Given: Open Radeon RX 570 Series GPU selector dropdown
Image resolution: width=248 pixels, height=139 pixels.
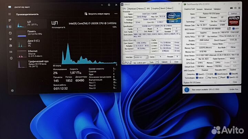Looking at the screenshot, I should 199,82.
